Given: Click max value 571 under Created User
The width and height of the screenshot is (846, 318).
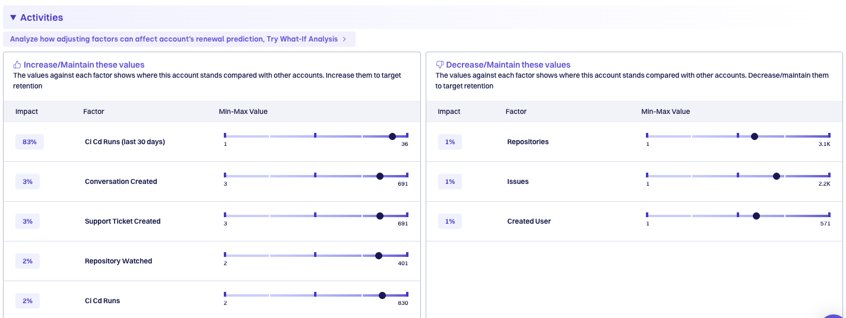Looking at the screenshot, I should 825,224.
